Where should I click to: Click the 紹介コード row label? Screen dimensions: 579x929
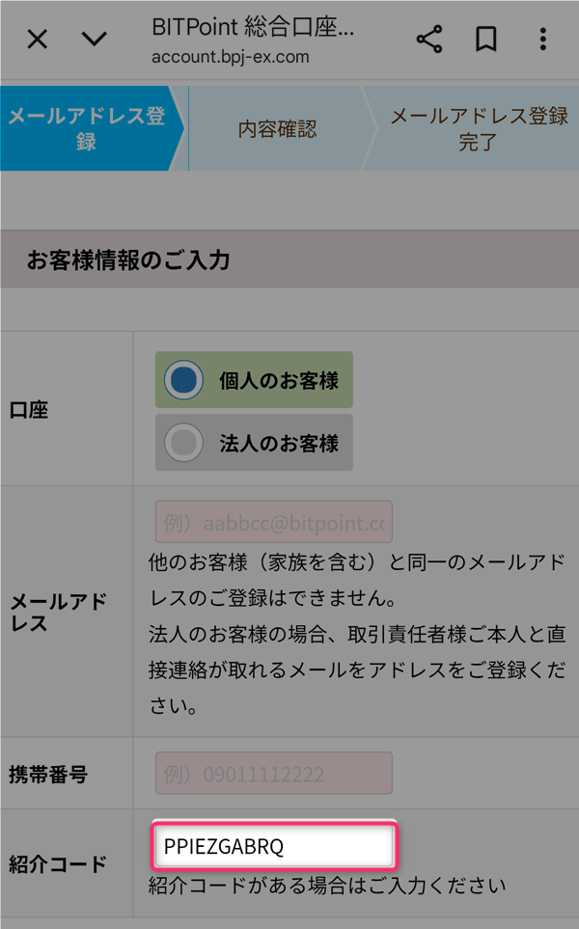click(x=58, y=863)
